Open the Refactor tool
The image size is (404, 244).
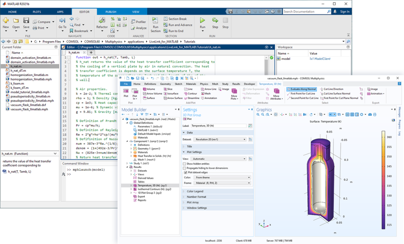(102, 22)
